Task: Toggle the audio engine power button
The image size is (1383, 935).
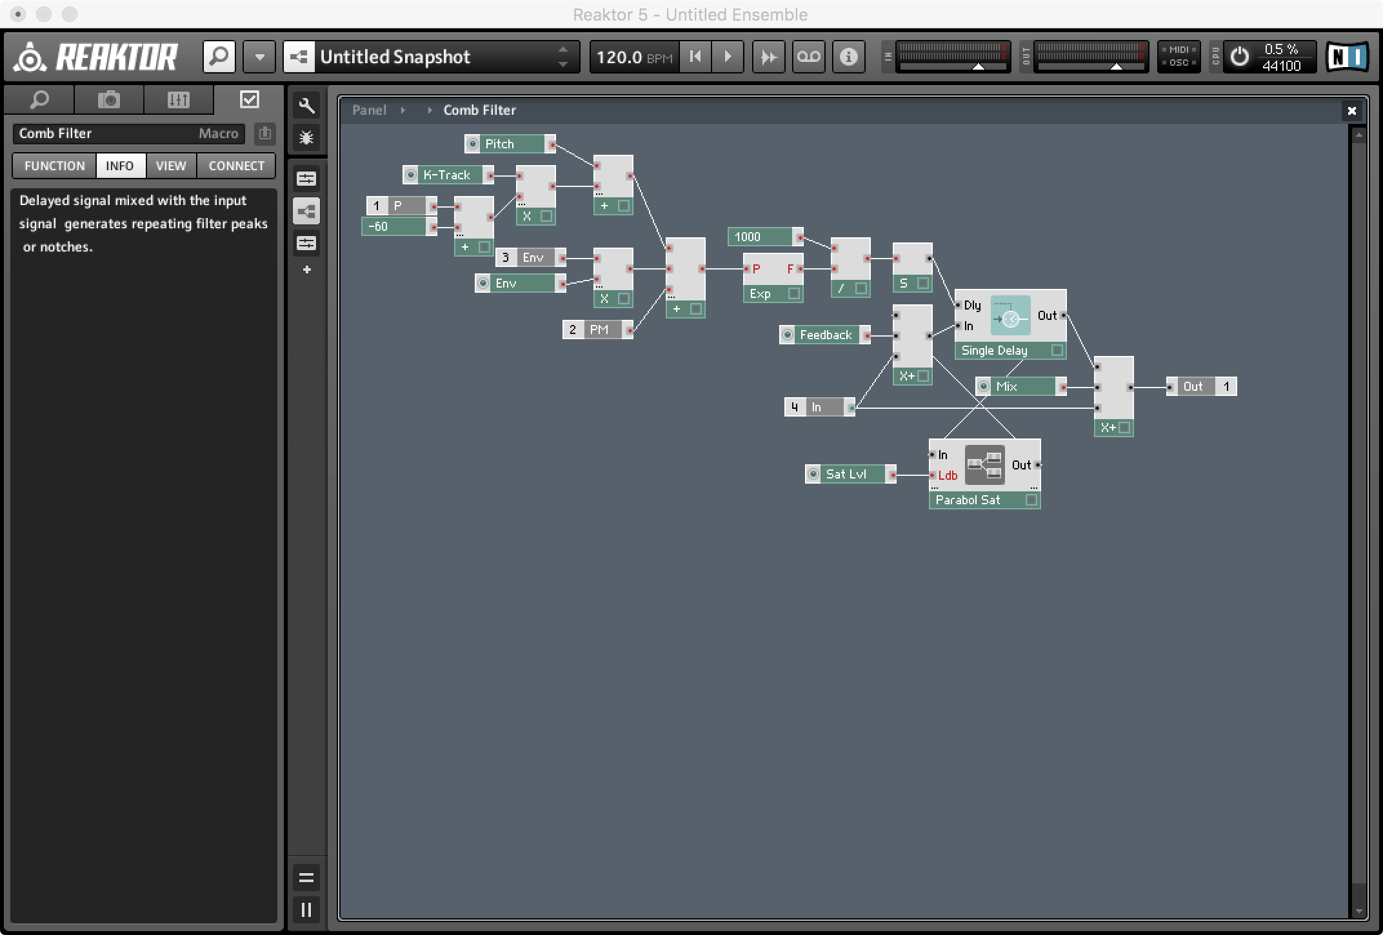Action: tap(1239, 57)
